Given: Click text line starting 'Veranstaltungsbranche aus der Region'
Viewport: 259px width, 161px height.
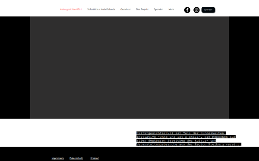Looking at the screenshot, I should click(x=189, y=144).
